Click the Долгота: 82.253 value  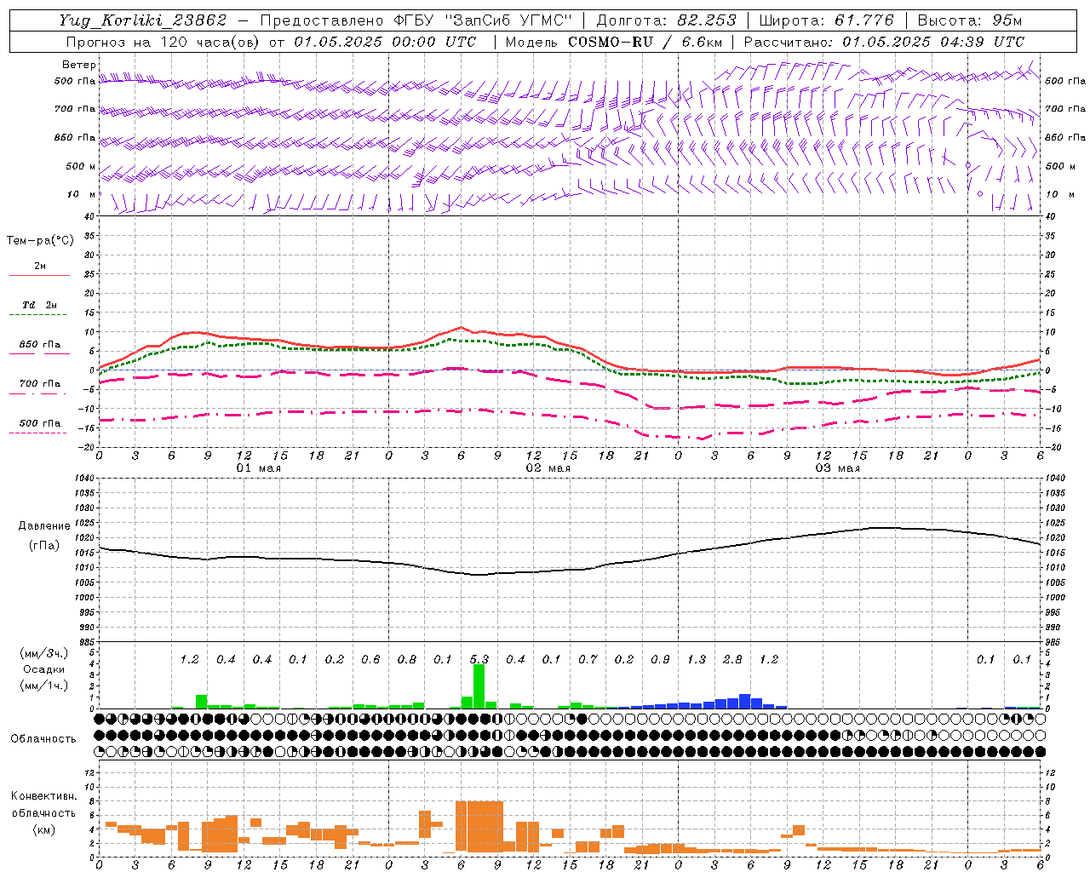pos(668,20)
